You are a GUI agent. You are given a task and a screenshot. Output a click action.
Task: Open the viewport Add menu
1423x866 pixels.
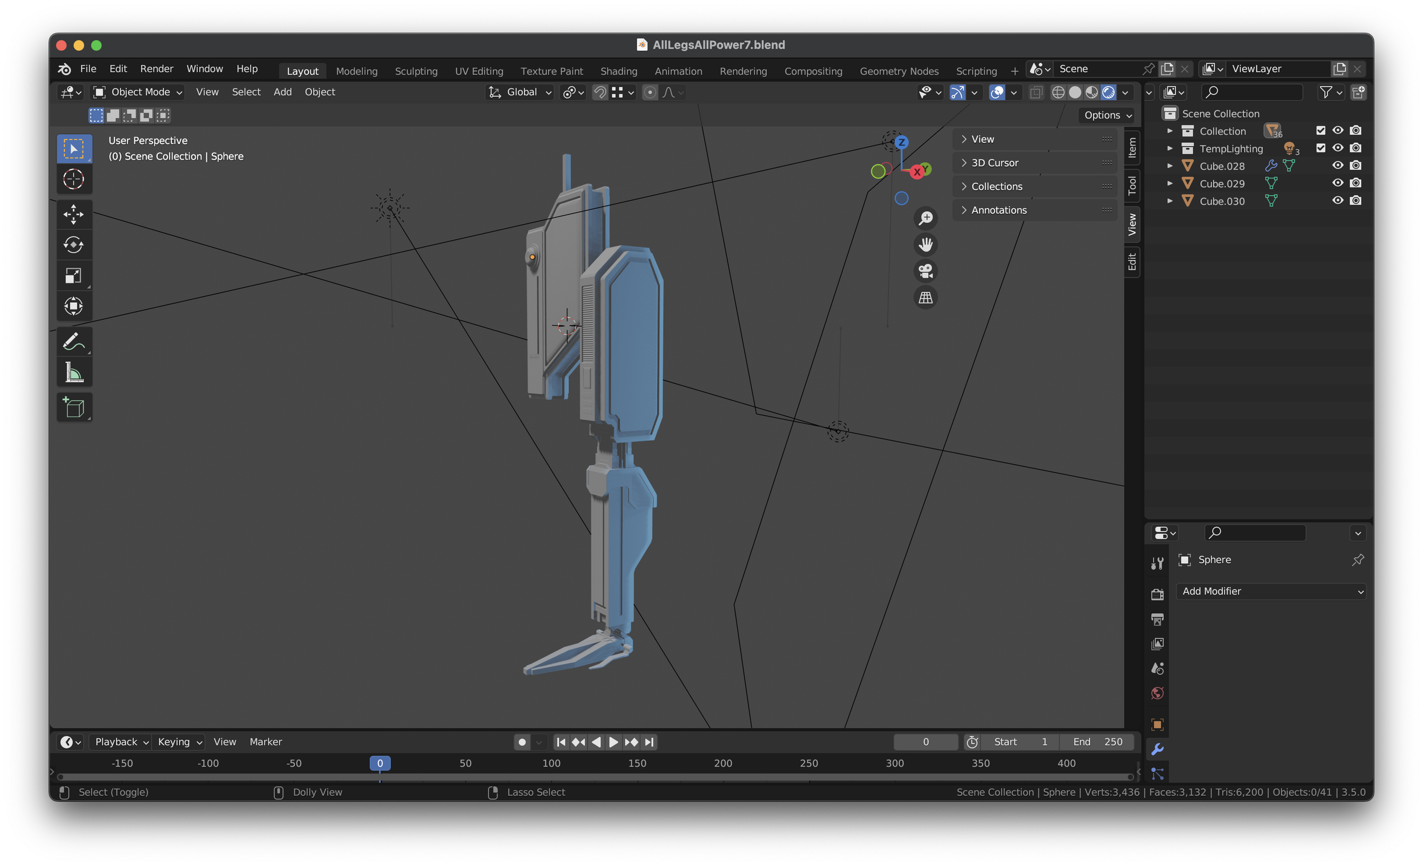pyautogui.click(x=282, y=92)
